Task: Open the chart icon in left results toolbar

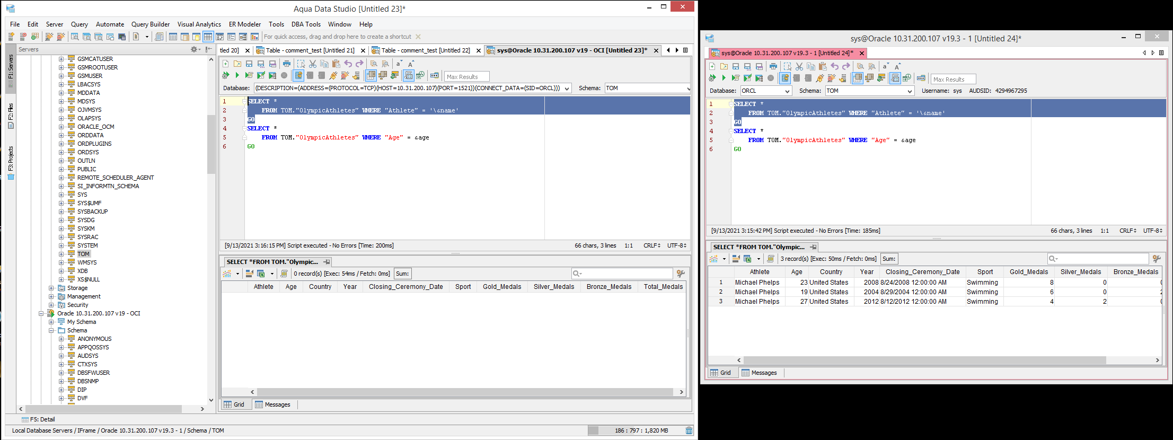Action: click(227, 274)
